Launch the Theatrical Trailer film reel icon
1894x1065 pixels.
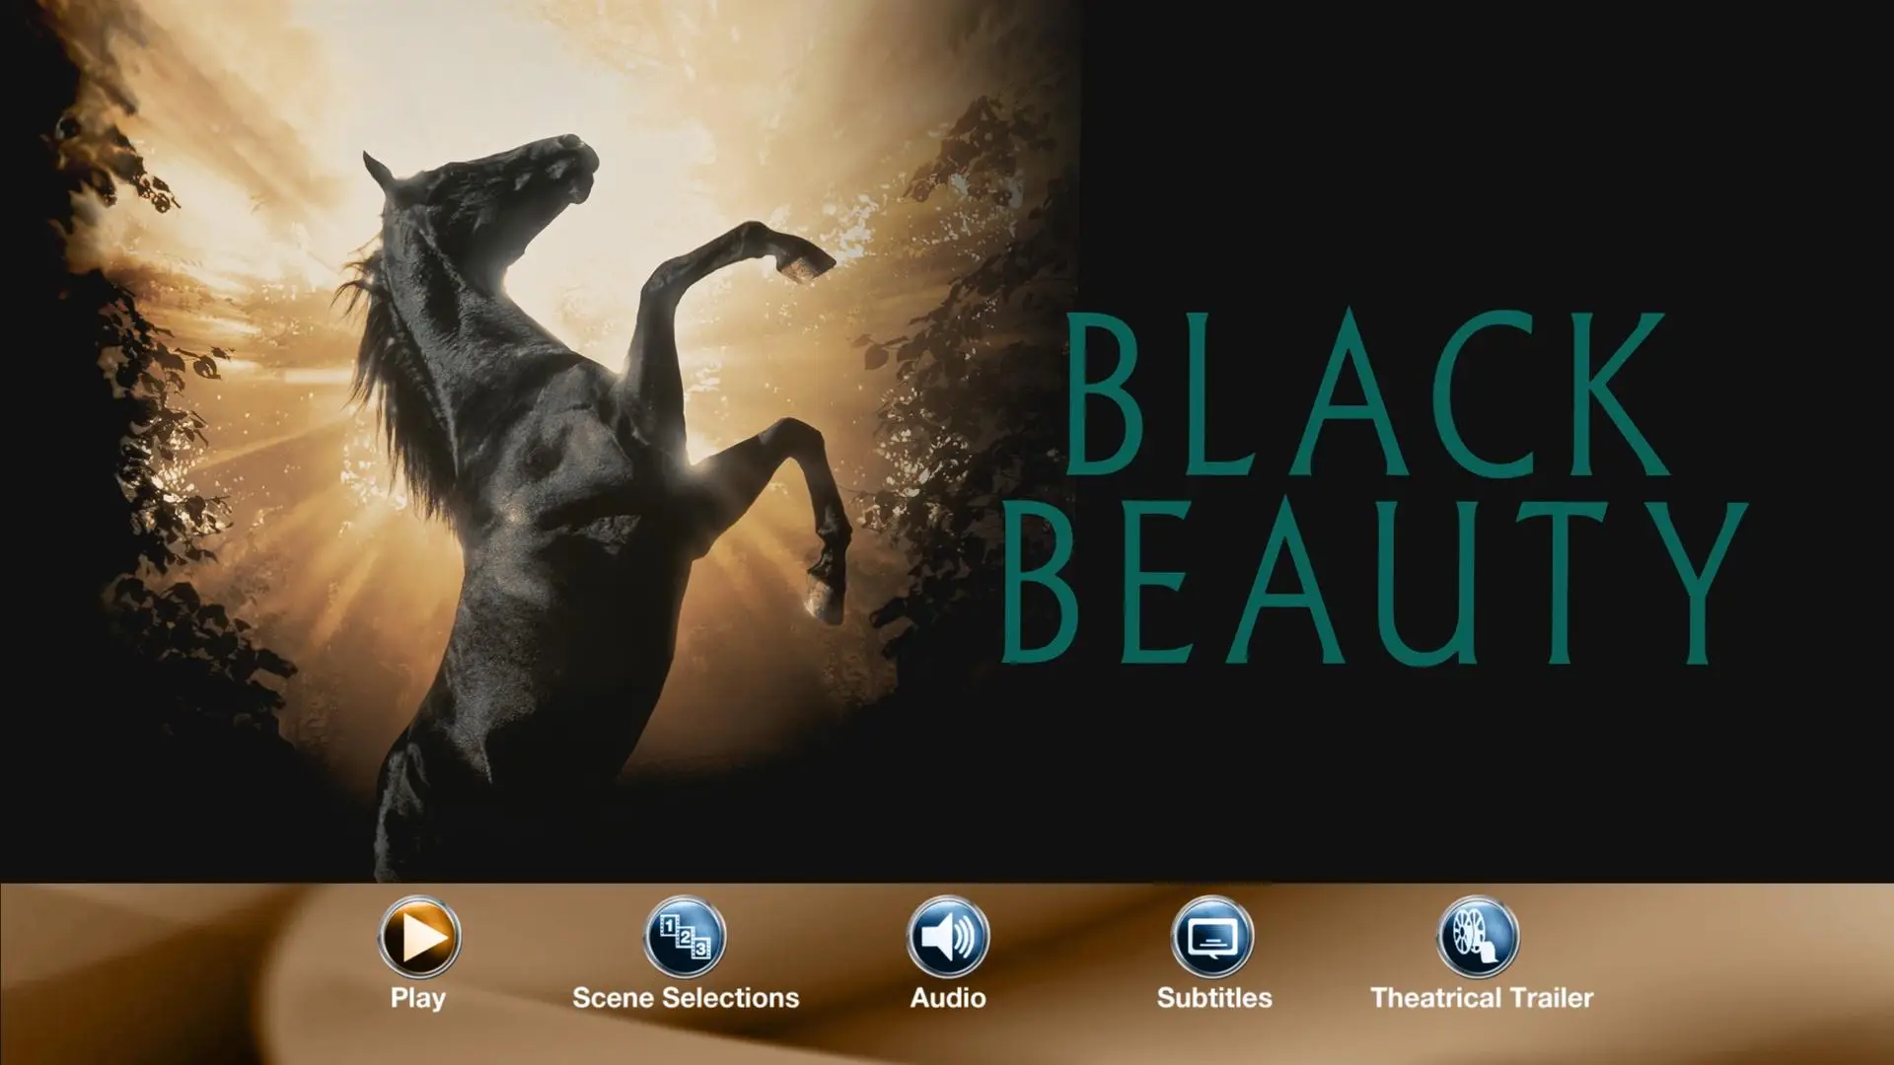(1478, 936)
